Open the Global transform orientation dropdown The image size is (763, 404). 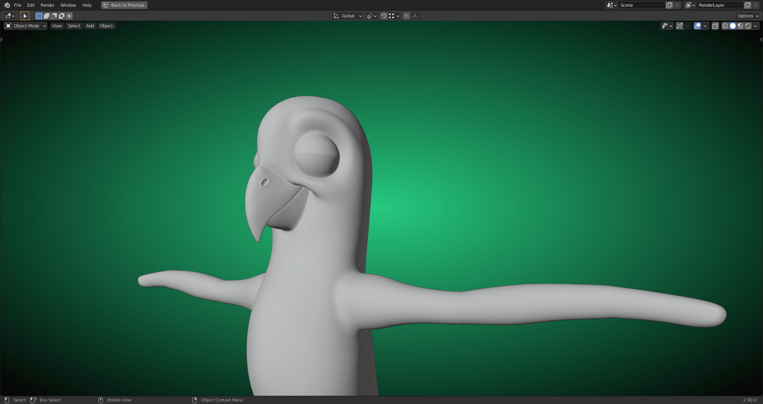click(348, 16)
